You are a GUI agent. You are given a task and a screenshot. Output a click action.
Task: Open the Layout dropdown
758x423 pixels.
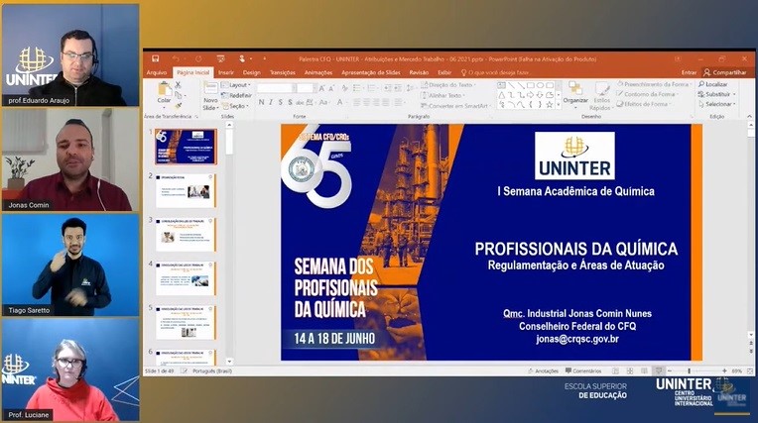pos(238,84)
